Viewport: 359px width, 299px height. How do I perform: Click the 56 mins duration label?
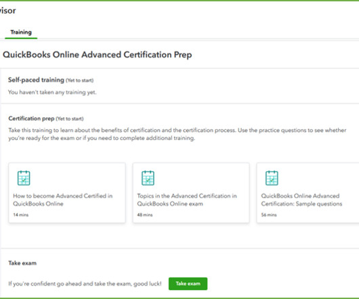click(x=269, y=215)
